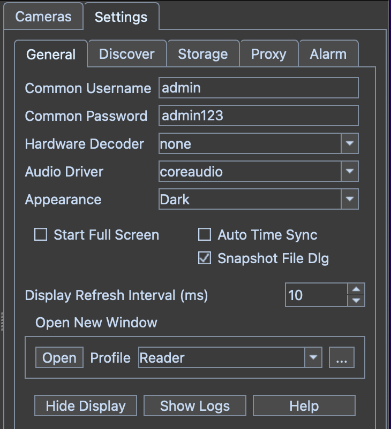
Task: Decrease Display Refresh Interval with down arrow
Action: (356, 301)
